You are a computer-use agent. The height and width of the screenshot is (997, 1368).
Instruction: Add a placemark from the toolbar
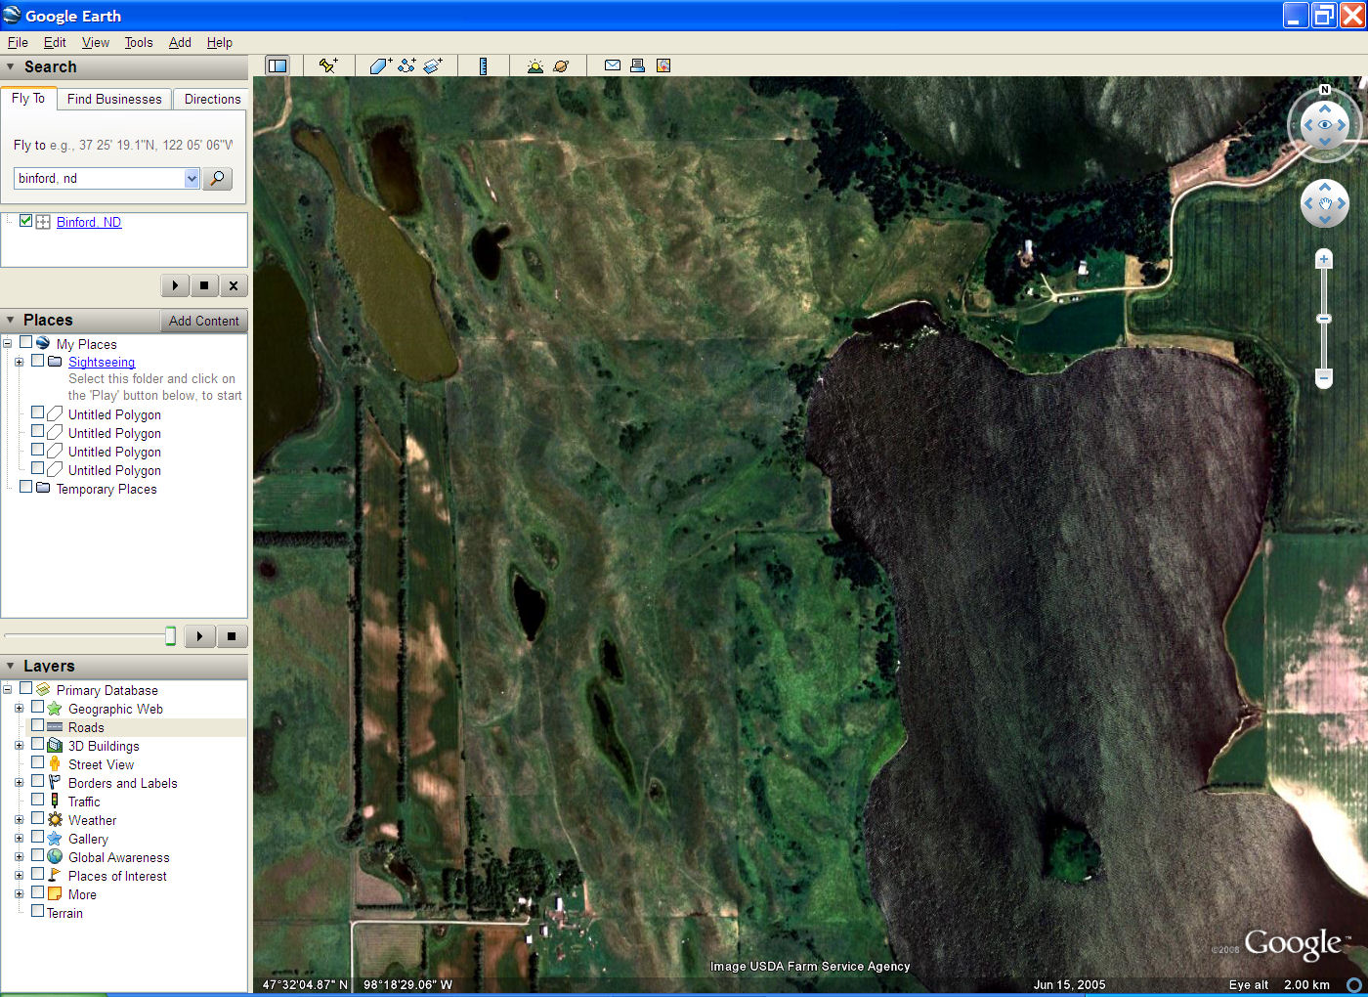328,65
